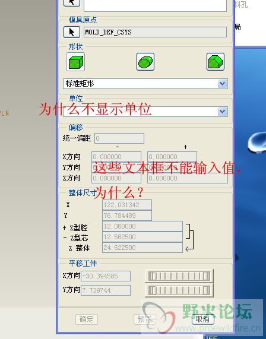The width and height of the screenshot is (266, 339).
Task: Click the X方向 translate thumbwheel slider
Action: point(179,276)
